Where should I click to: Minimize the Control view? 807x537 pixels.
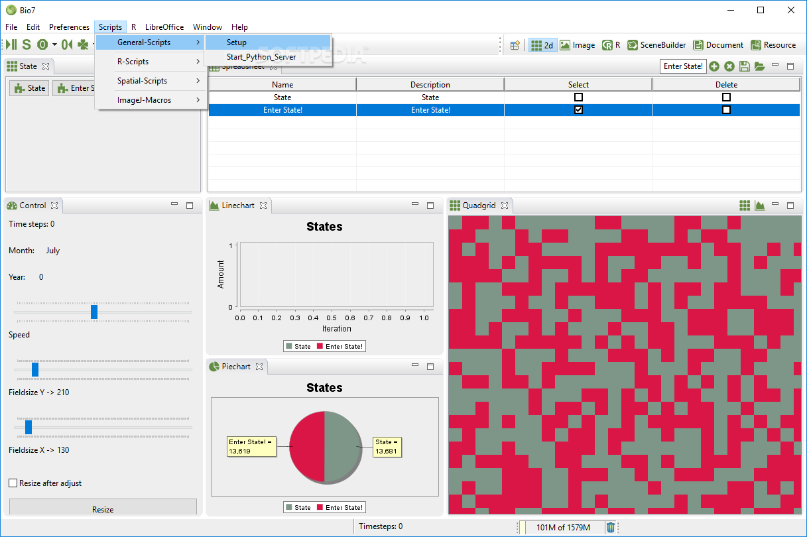174,205
